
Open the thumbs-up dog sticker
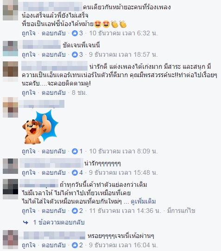[x=40, y=127]
